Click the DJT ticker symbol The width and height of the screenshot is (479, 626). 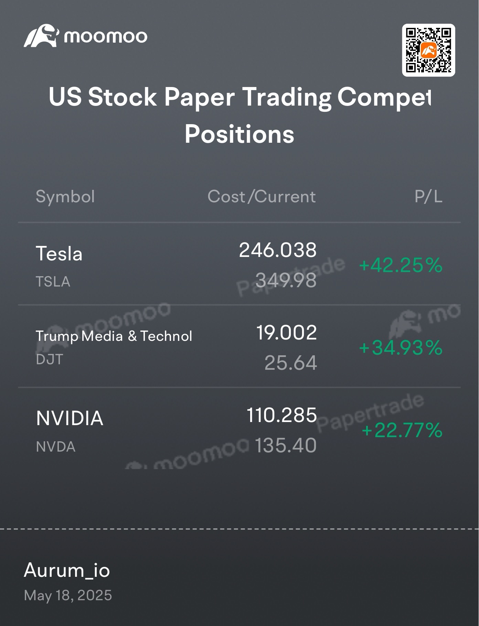pyautogui.click(x=50, y=359)
